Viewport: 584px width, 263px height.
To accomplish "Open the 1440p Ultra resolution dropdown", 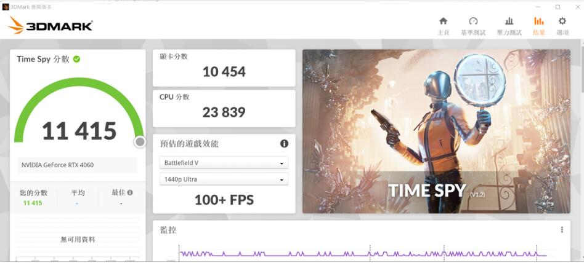I will click(224, 179).
